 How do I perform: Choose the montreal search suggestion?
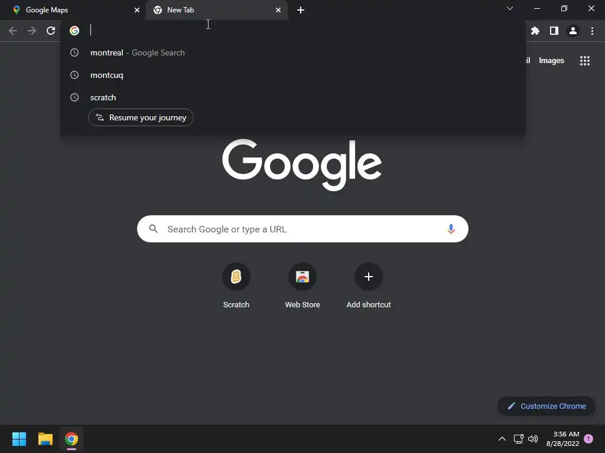(x=293, y=52)
